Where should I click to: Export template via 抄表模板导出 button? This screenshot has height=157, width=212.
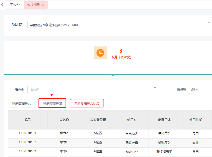point(53,103)
